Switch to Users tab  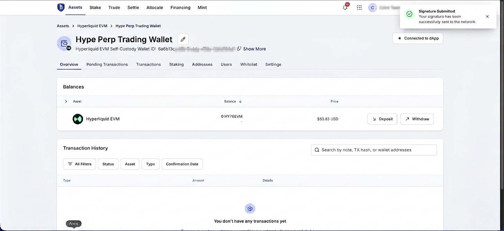coord(226,64)
